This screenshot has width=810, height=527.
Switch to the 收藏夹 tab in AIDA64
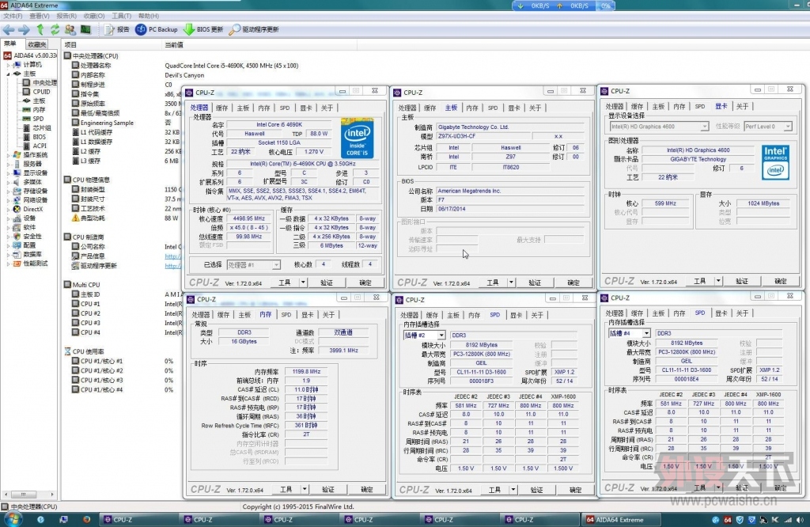(36, 44)
